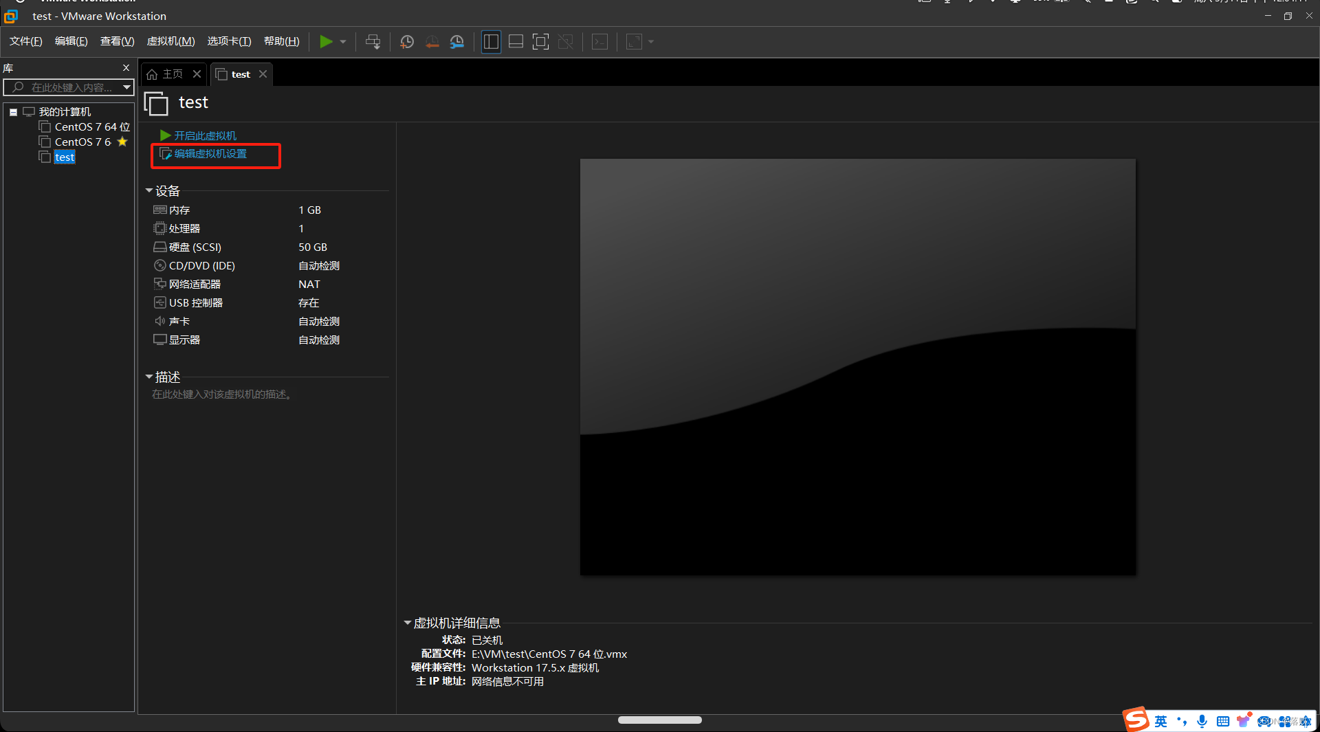
Task: Open the 文件(F) menu
Action: click(26, 41)
